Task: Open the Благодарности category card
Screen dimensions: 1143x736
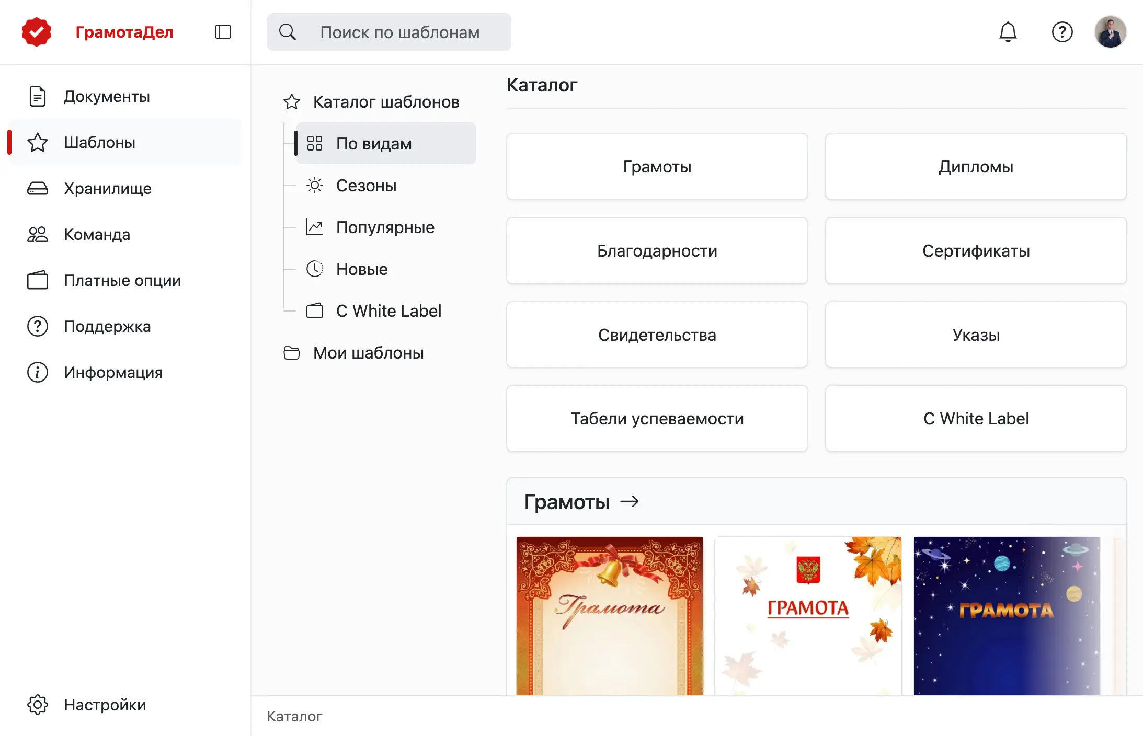Action: [657, 251]
